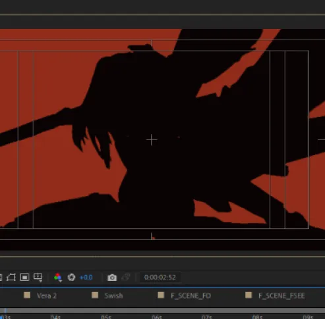The width and height of the screenshot is (325, 319).
Task: Click the Show Snapshot icon
Action: point(126,278)
